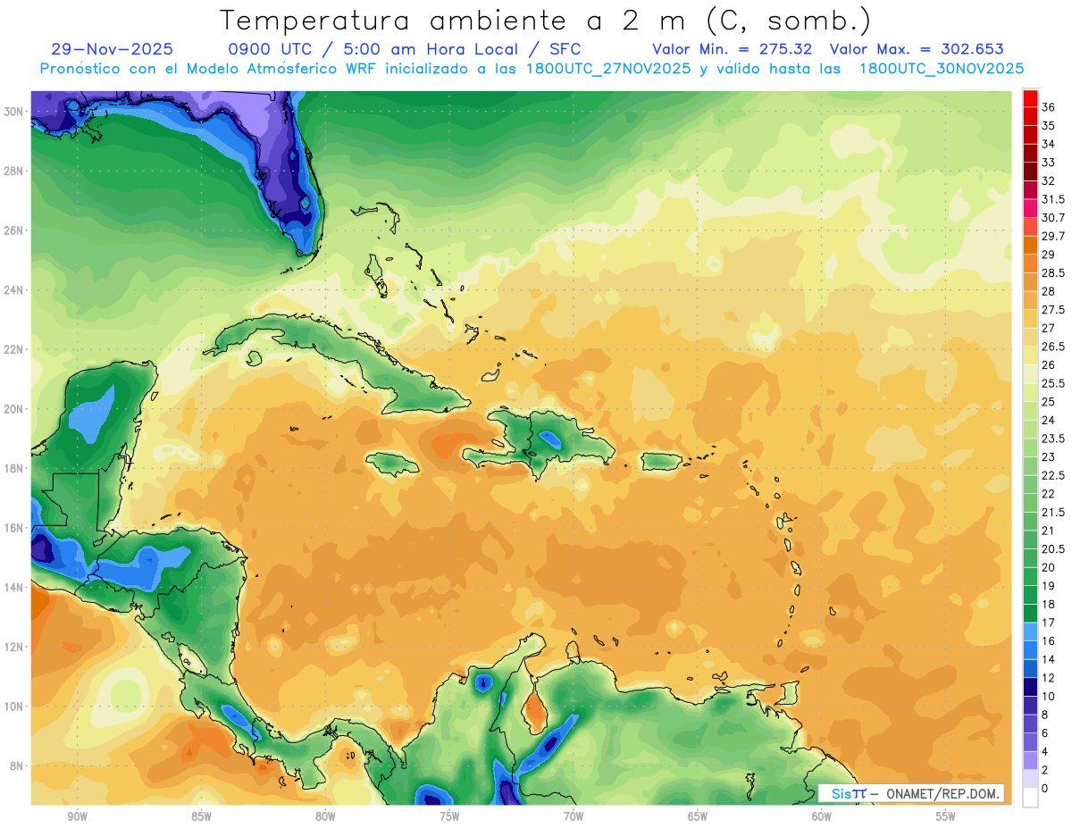Image resolution: width=1072 pixels, height=828 pixels.
Task: Select legend value "24" on color scale
Action: click(1049, 420)
